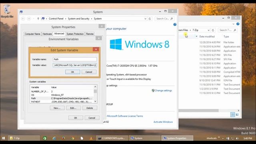Viewport: 256px width, 144px height.
Task: Launch Firefox from taskbar
Action: [x=63, y=138]
